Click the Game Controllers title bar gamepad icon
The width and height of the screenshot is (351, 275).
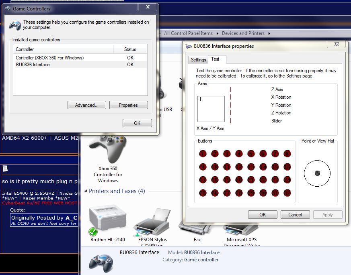[x=8, y=8]
